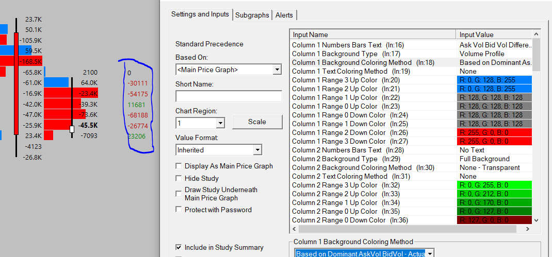Image resolution: width=552 pixels, height=257 pixels.
Task: Switch to the Subgraphs tab
Action: point(252,15)
